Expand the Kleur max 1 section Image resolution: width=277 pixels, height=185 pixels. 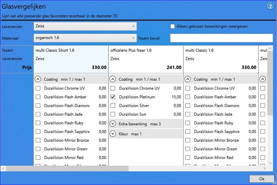pyautogui.click(x=113, y=134)
